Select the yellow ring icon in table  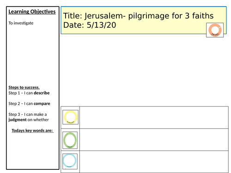[70, 117]
